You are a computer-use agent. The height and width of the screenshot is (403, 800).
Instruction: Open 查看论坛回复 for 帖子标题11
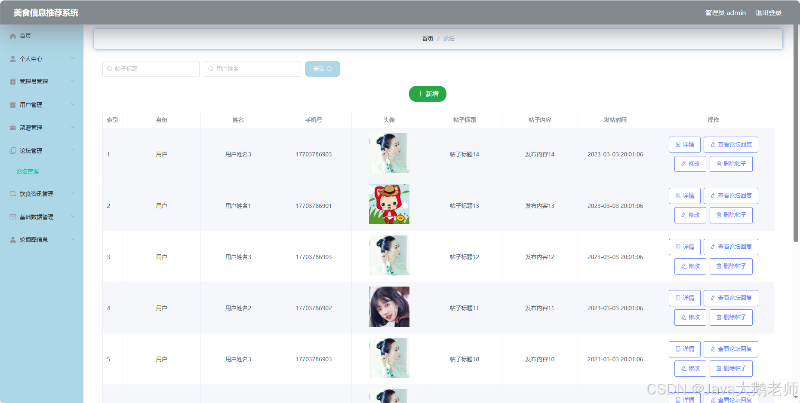pos(731,298)
